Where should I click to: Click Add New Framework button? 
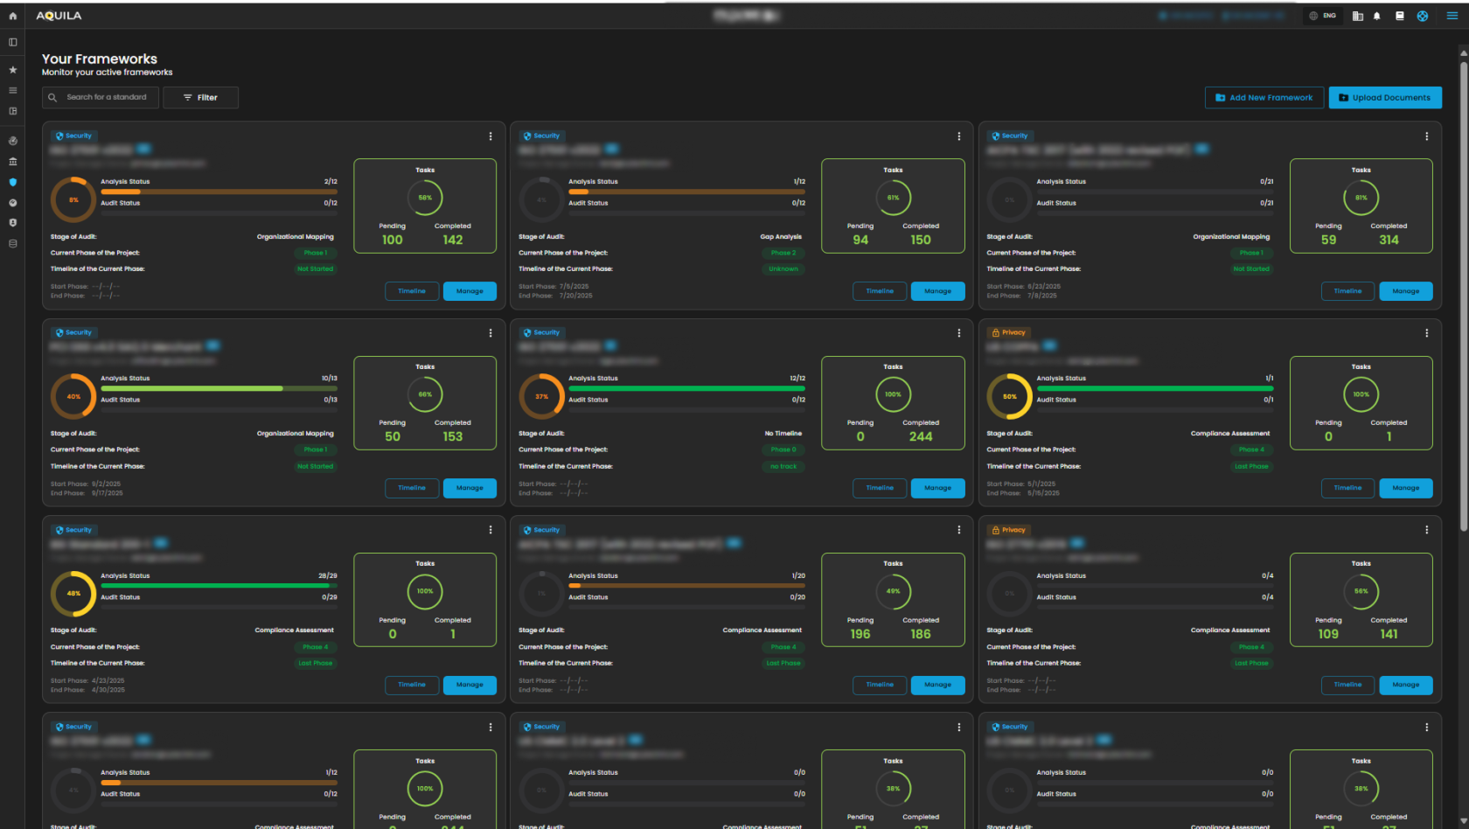[x=1264, y=98]
